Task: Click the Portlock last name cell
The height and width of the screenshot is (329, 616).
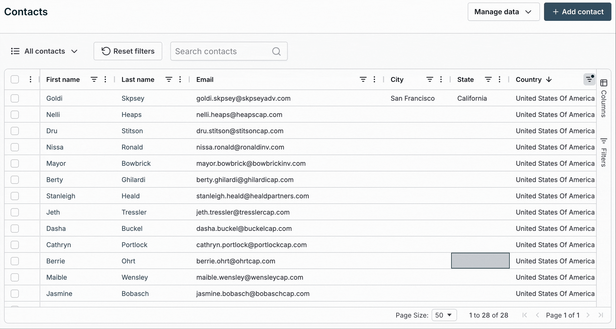Action: (x=135, y=245)
